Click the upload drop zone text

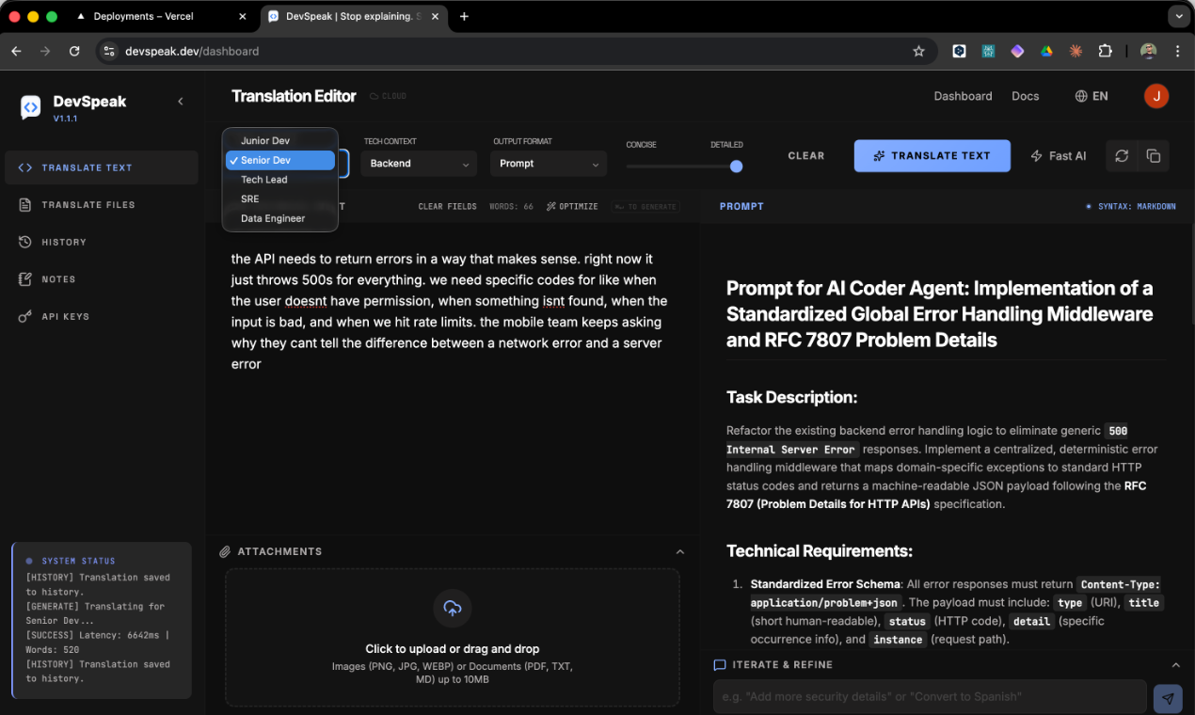coord(453,649)
